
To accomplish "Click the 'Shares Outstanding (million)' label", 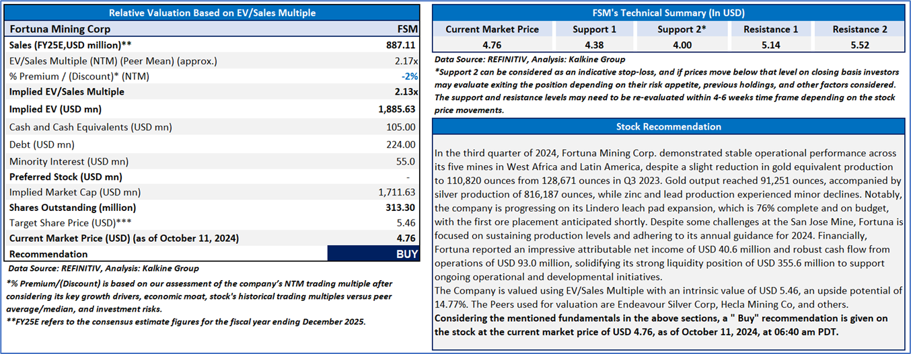I will pyautogui.click(x=73, y=208).
